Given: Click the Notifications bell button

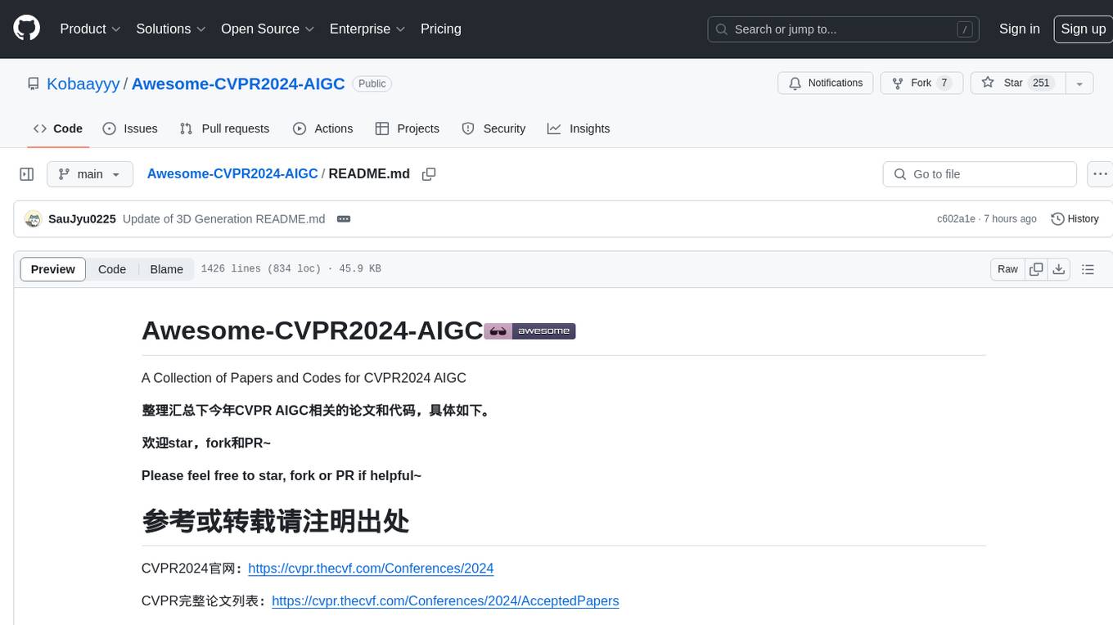Looking at the screenshot, I should 826,83.
